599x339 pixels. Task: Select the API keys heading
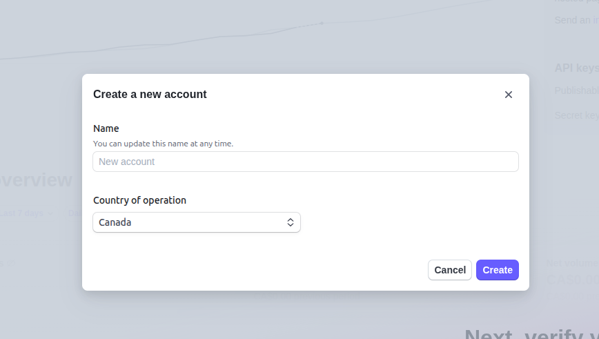576,68
